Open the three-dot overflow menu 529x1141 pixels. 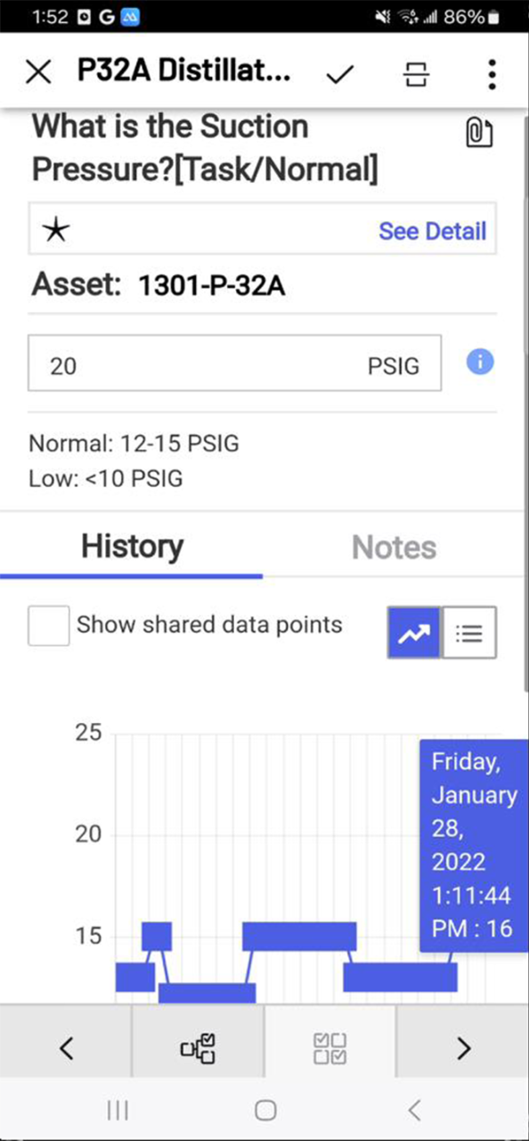pyautogui.click(x=491, y=74)
